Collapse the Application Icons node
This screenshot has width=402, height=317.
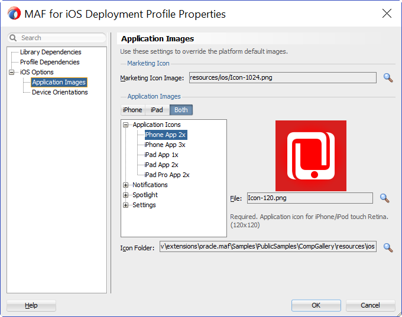pyautogui.click(x=125, y=125)
